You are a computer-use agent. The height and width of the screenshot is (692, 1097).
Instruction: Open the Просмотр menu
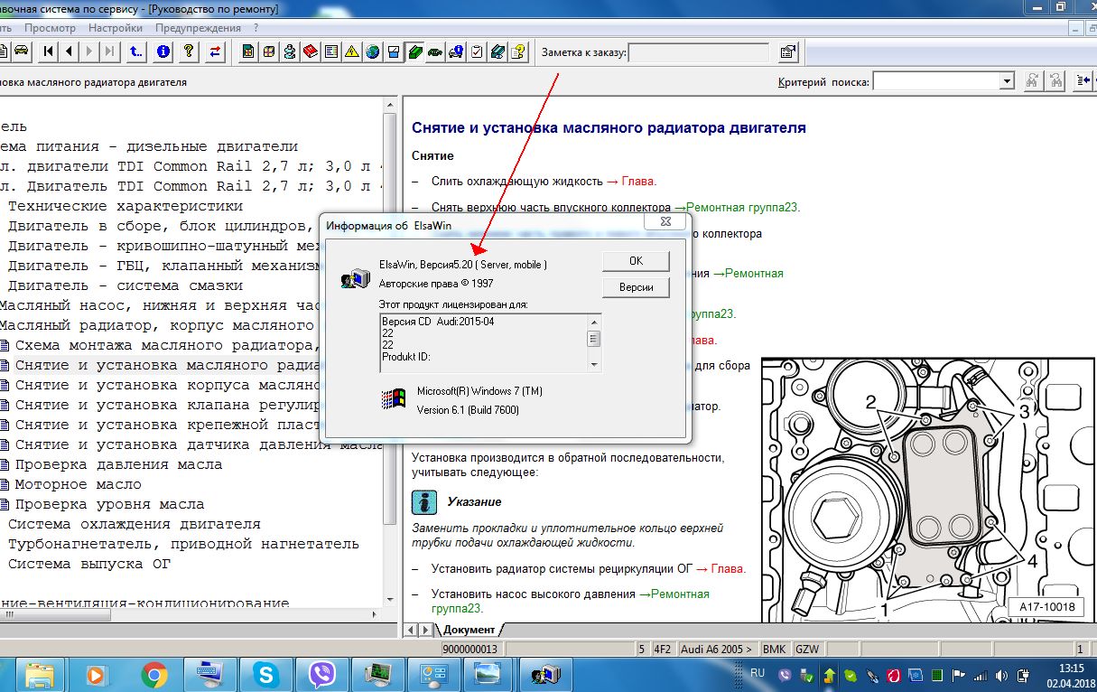click(x=51, y=28)
